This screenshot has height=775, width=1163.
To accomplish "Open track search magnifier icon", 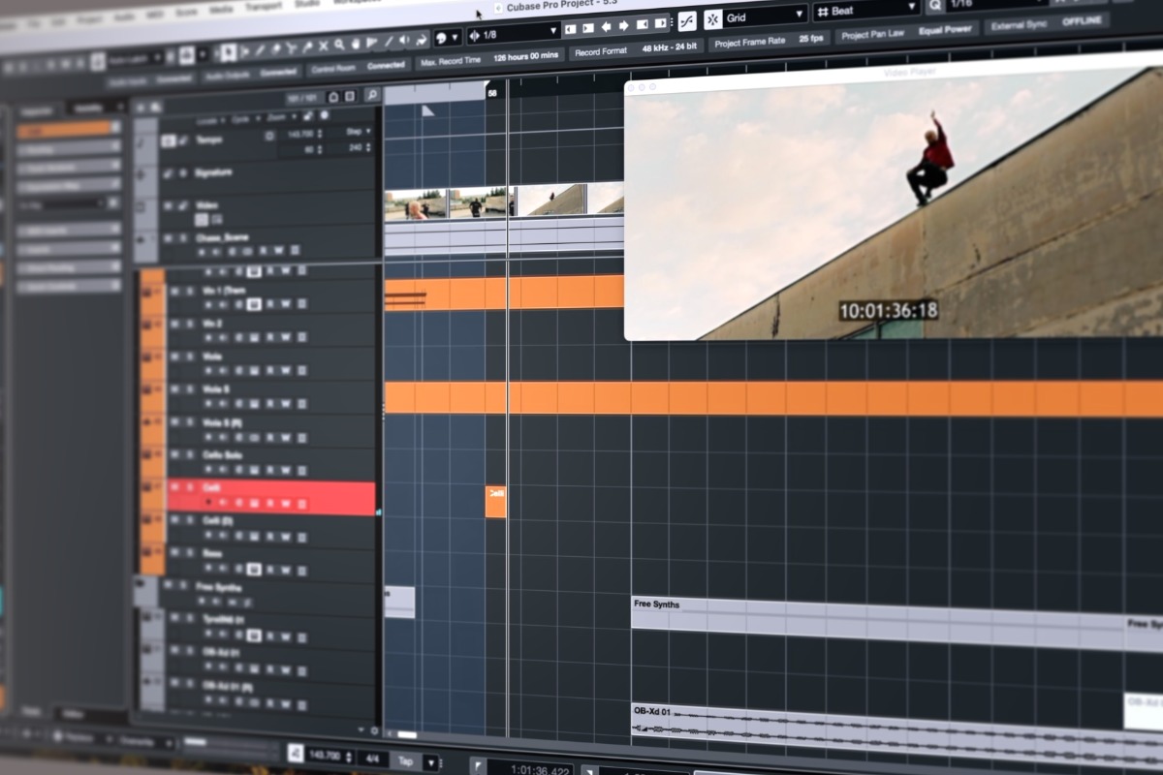I will 371,96.
